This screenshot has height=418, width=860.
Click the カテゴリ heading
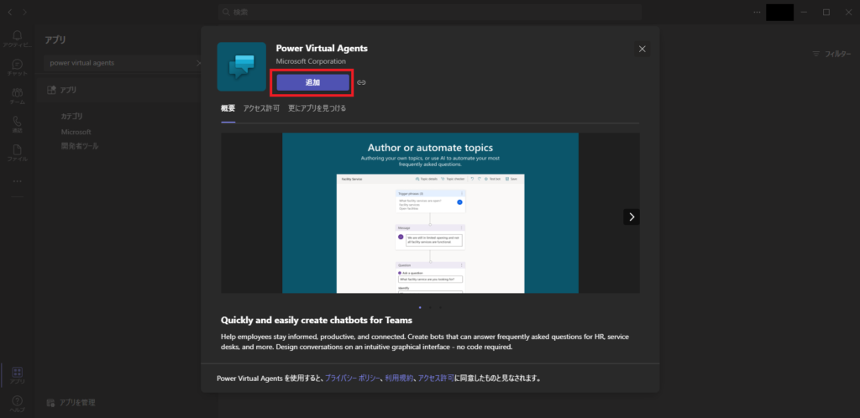pyautogui.click(x=72, y=117)
